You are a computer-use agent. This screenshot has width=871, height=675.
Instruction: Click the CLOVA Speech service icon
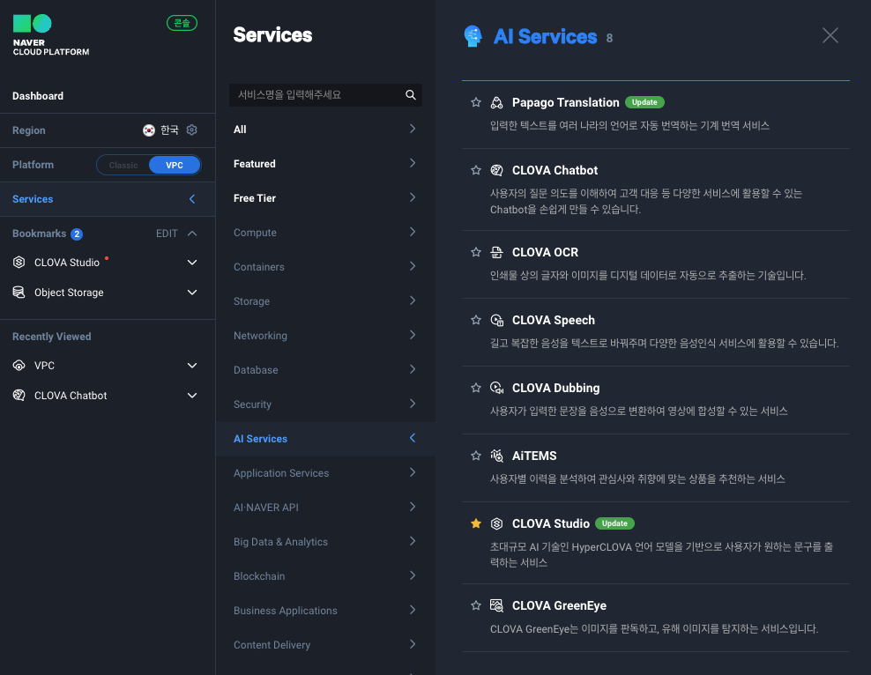click(x=496, y=320)
